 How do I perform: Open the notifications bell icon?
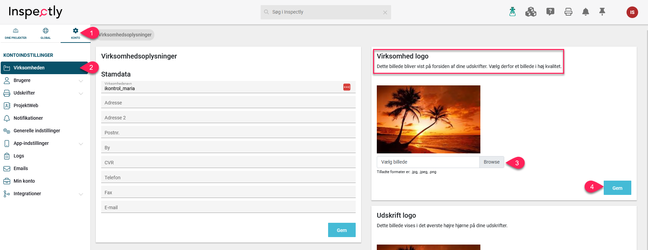point(586,12)
